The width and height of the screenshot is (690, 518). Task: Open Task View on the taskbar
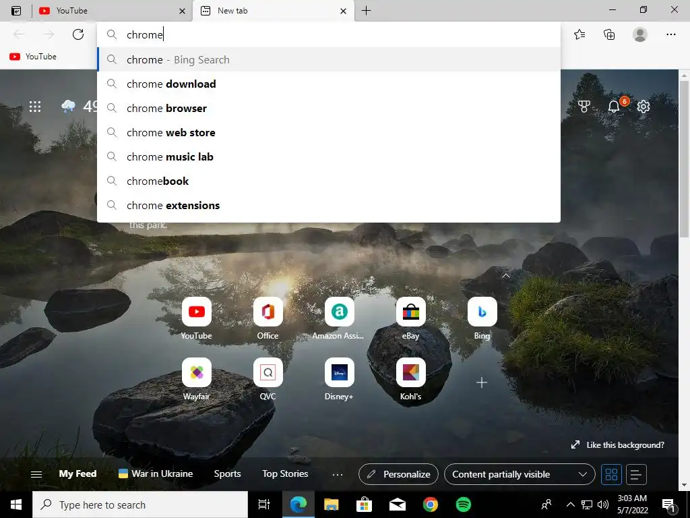[x=264, y=505]
